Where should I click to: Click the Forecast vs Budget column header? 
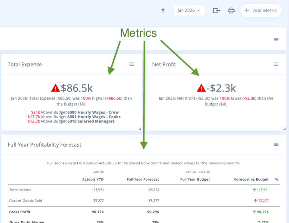click(251, 179)
